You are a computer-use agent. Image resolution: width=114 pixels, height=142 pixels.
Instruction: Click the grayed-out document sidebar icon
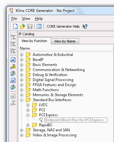click(x=13, y=96)
